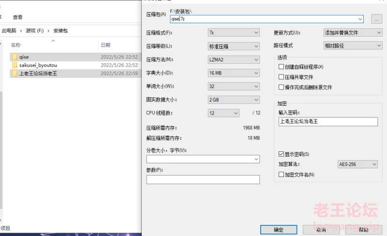Click the 参数 input field

tap(203, 179)
